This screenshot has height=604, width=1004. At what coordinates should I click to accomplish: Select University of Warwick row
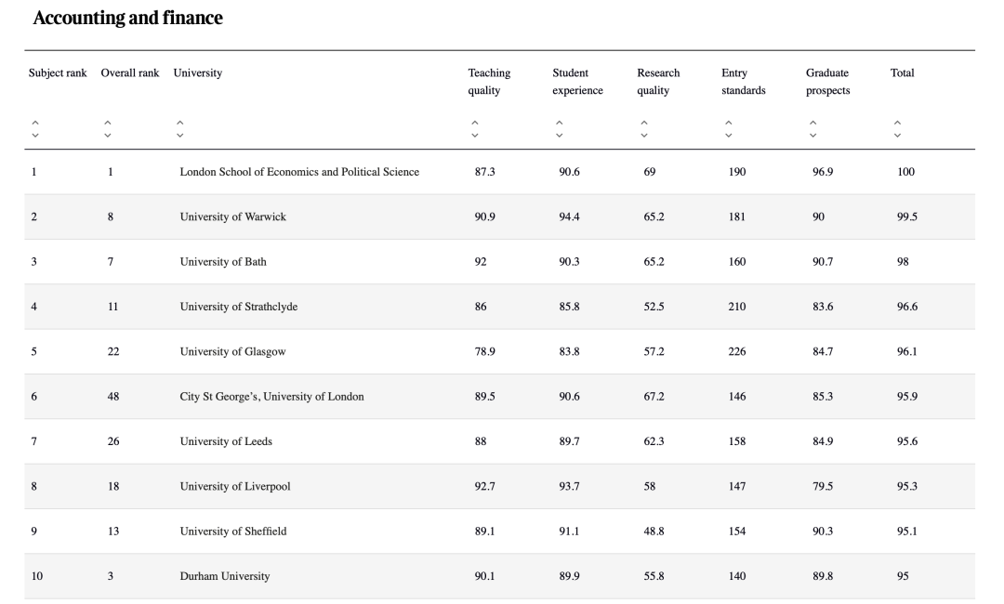tap(233, 217)
